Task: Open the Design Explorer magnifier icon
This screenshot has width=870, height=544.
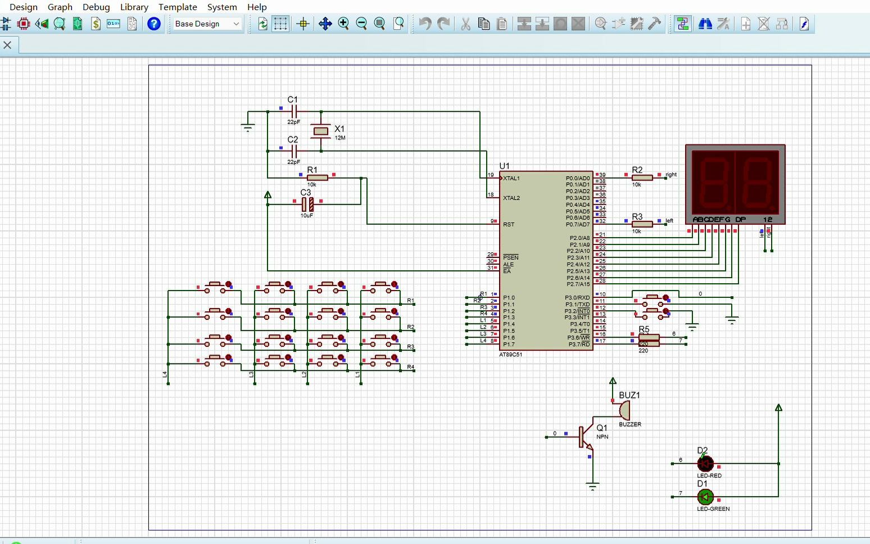Action: click(59, 24)
